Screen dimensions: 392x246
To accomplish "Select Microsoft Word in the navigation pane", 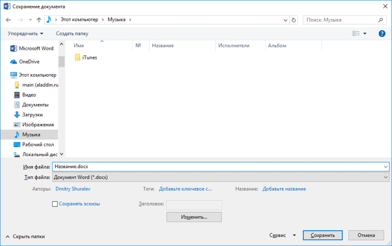I will click(32, 48).
